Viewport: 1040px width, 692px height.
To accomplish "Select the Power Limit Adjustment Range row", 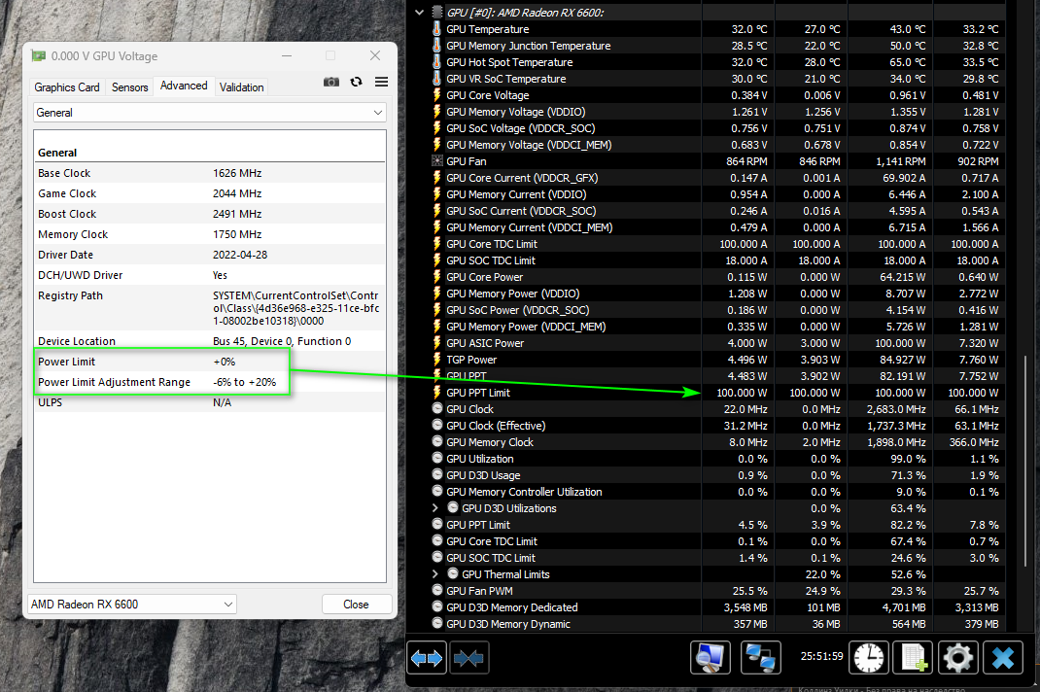I will click(210, 382).
